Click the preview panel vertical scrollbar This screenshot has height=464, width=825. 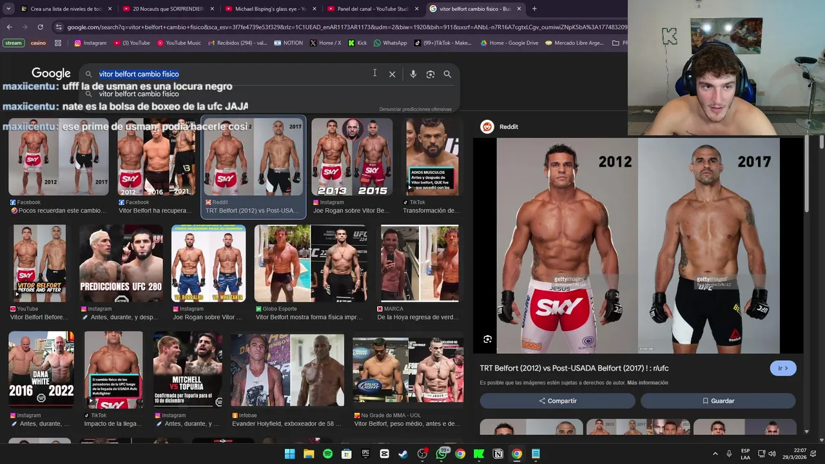[x=806, y=174]
